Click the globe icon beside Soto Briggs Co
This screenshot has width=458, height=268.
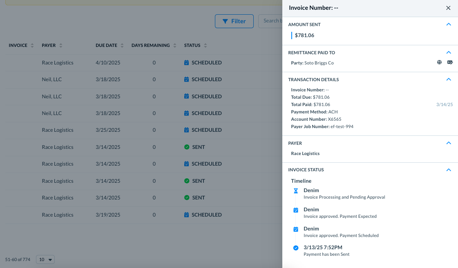click(439, 62)
